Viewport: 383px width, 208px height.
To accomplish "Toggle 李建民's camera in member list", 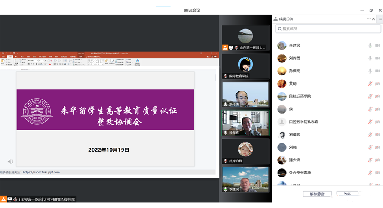I will coord(377,45).
